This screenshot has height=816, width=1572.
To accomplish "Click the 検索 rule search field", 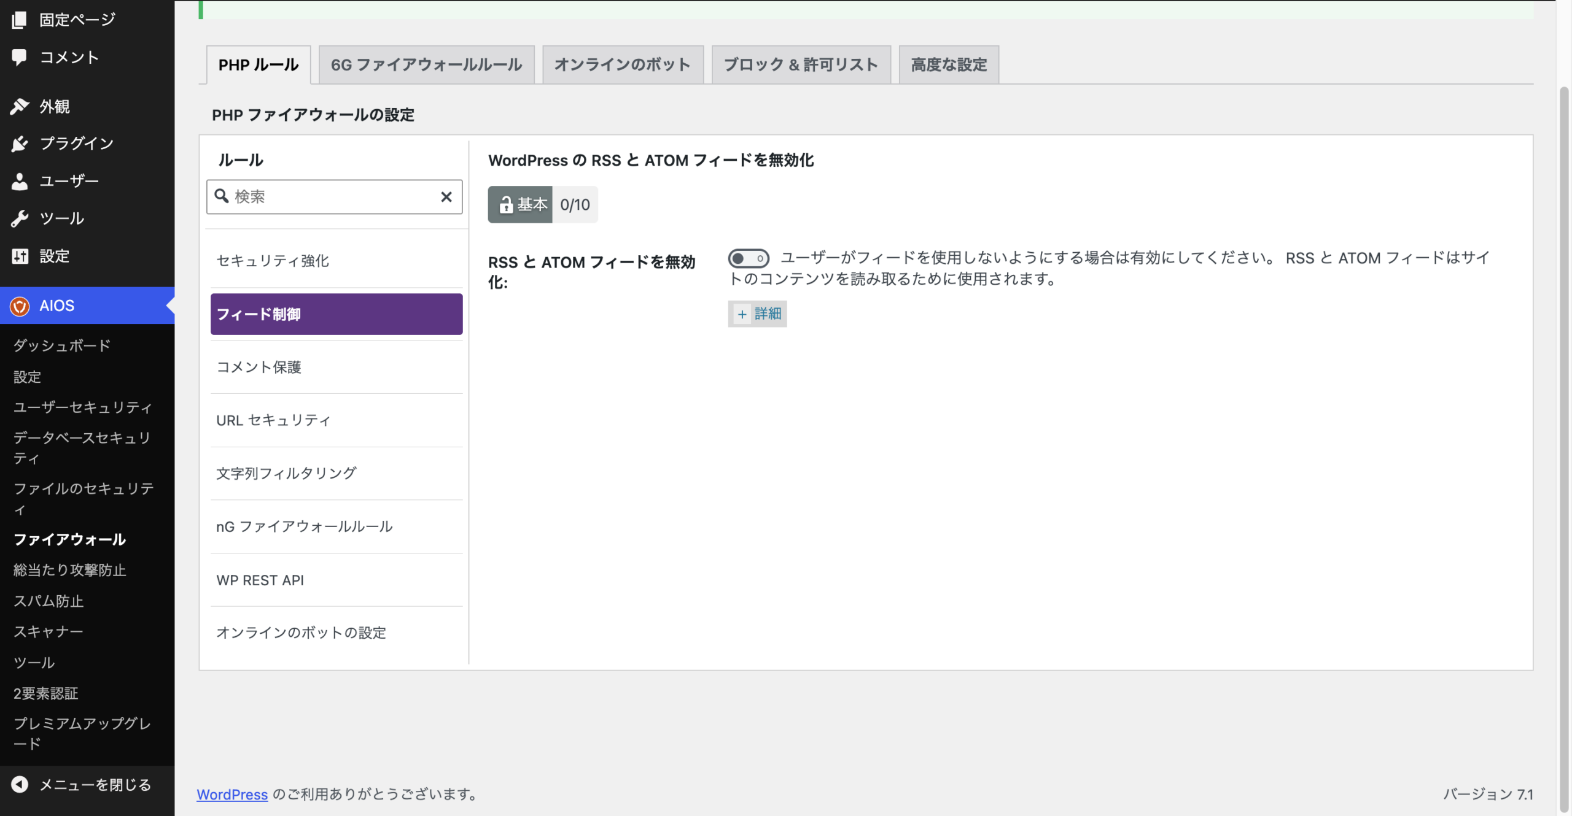I will (x=335, y=197).
